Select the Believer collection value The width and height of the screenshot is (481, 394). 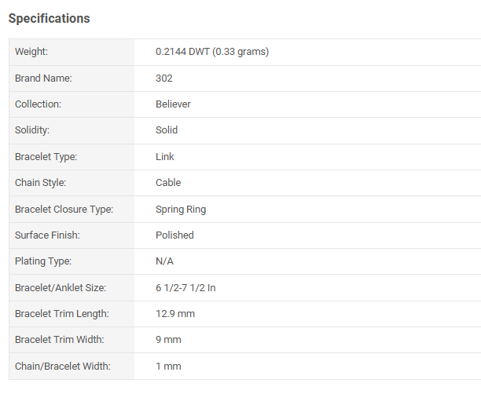coord(173,104)
